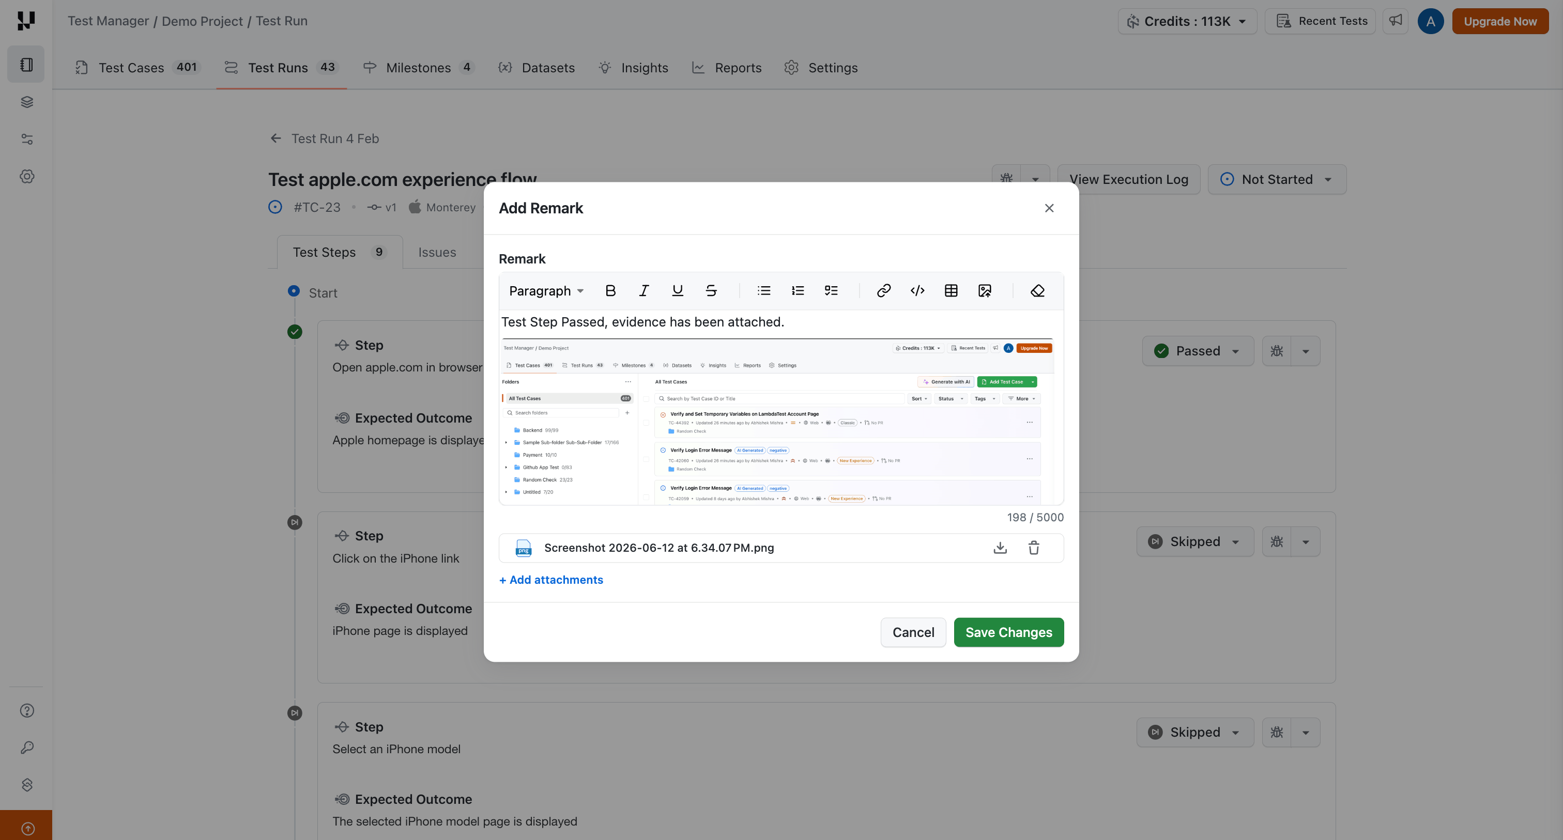Viewport: 1563px width, 840px height.
Task: Open View Execution Log
Action: (x=1128, y=180)
